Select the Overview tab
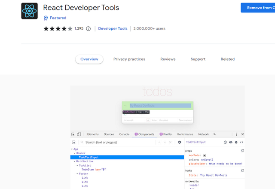Viewport: 275px width, 189px height. 89,59
